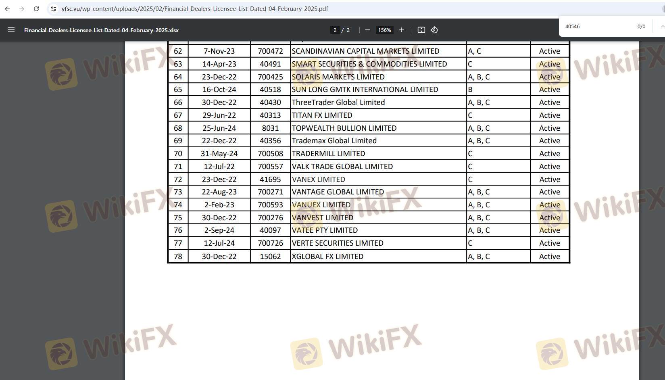The height and width of the screenshot is (380, 665).
Task: Zoom in on the PDF
Action: [401, 30]
